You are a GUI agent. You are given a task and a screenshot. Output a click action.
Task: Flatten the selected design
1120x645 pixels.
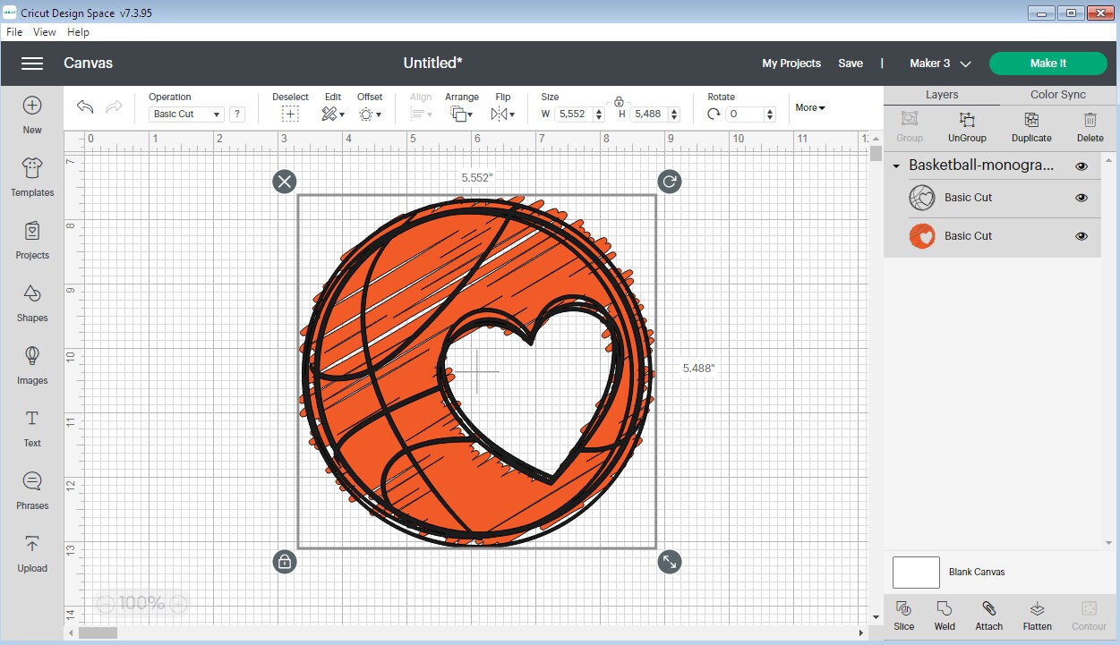[x=1037, y=615]
